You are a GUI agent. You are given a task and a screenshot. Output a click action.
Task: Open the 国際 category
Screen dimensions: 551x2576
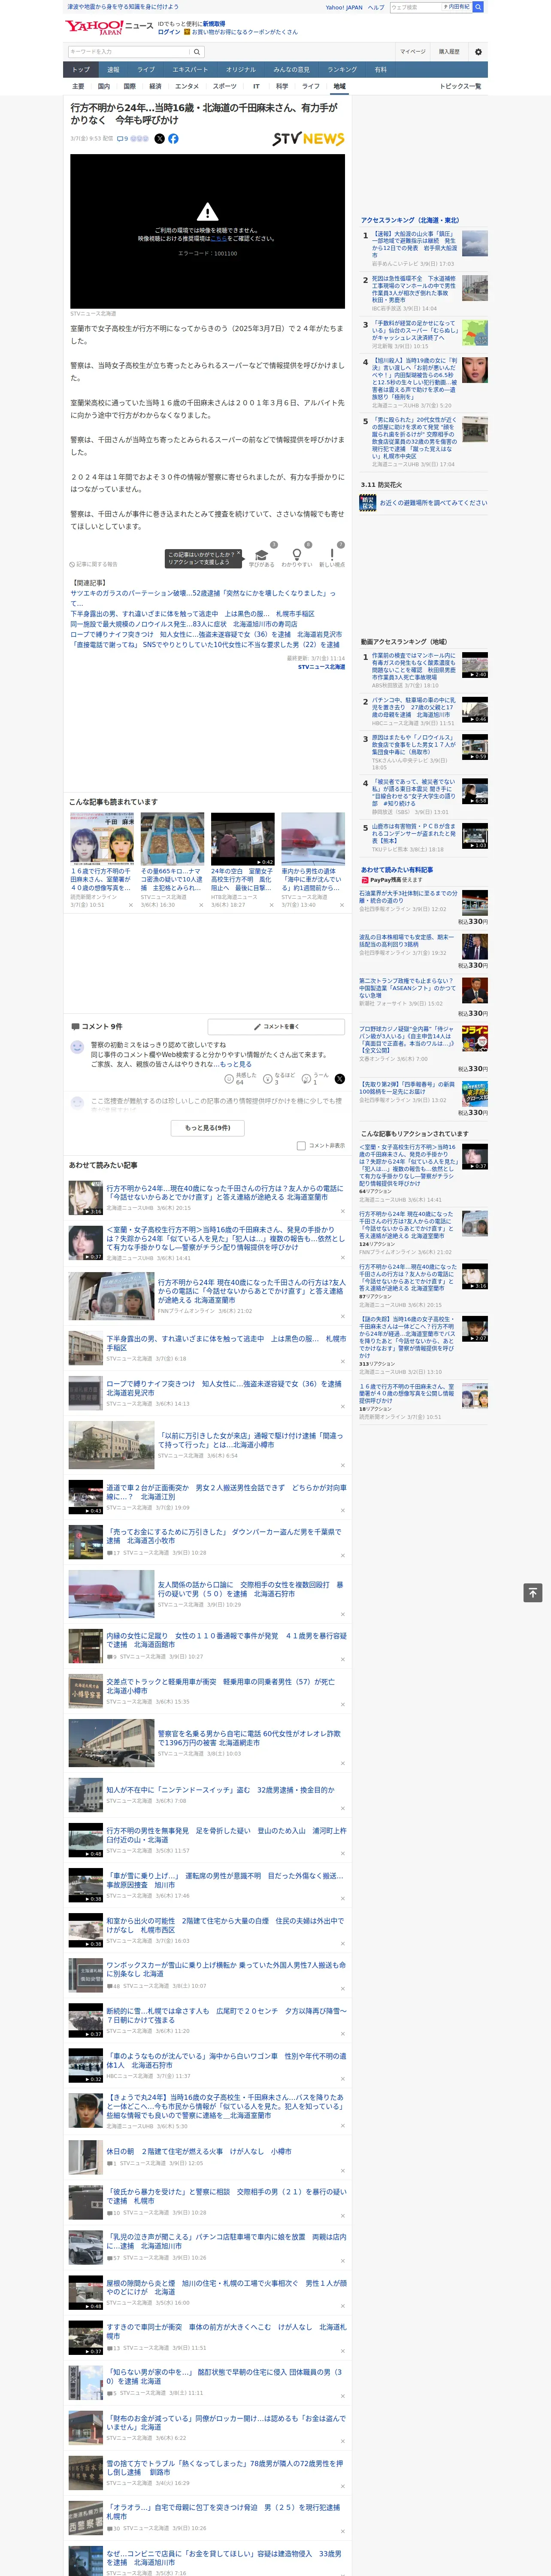pyautogui.click(x=130, y=86)
